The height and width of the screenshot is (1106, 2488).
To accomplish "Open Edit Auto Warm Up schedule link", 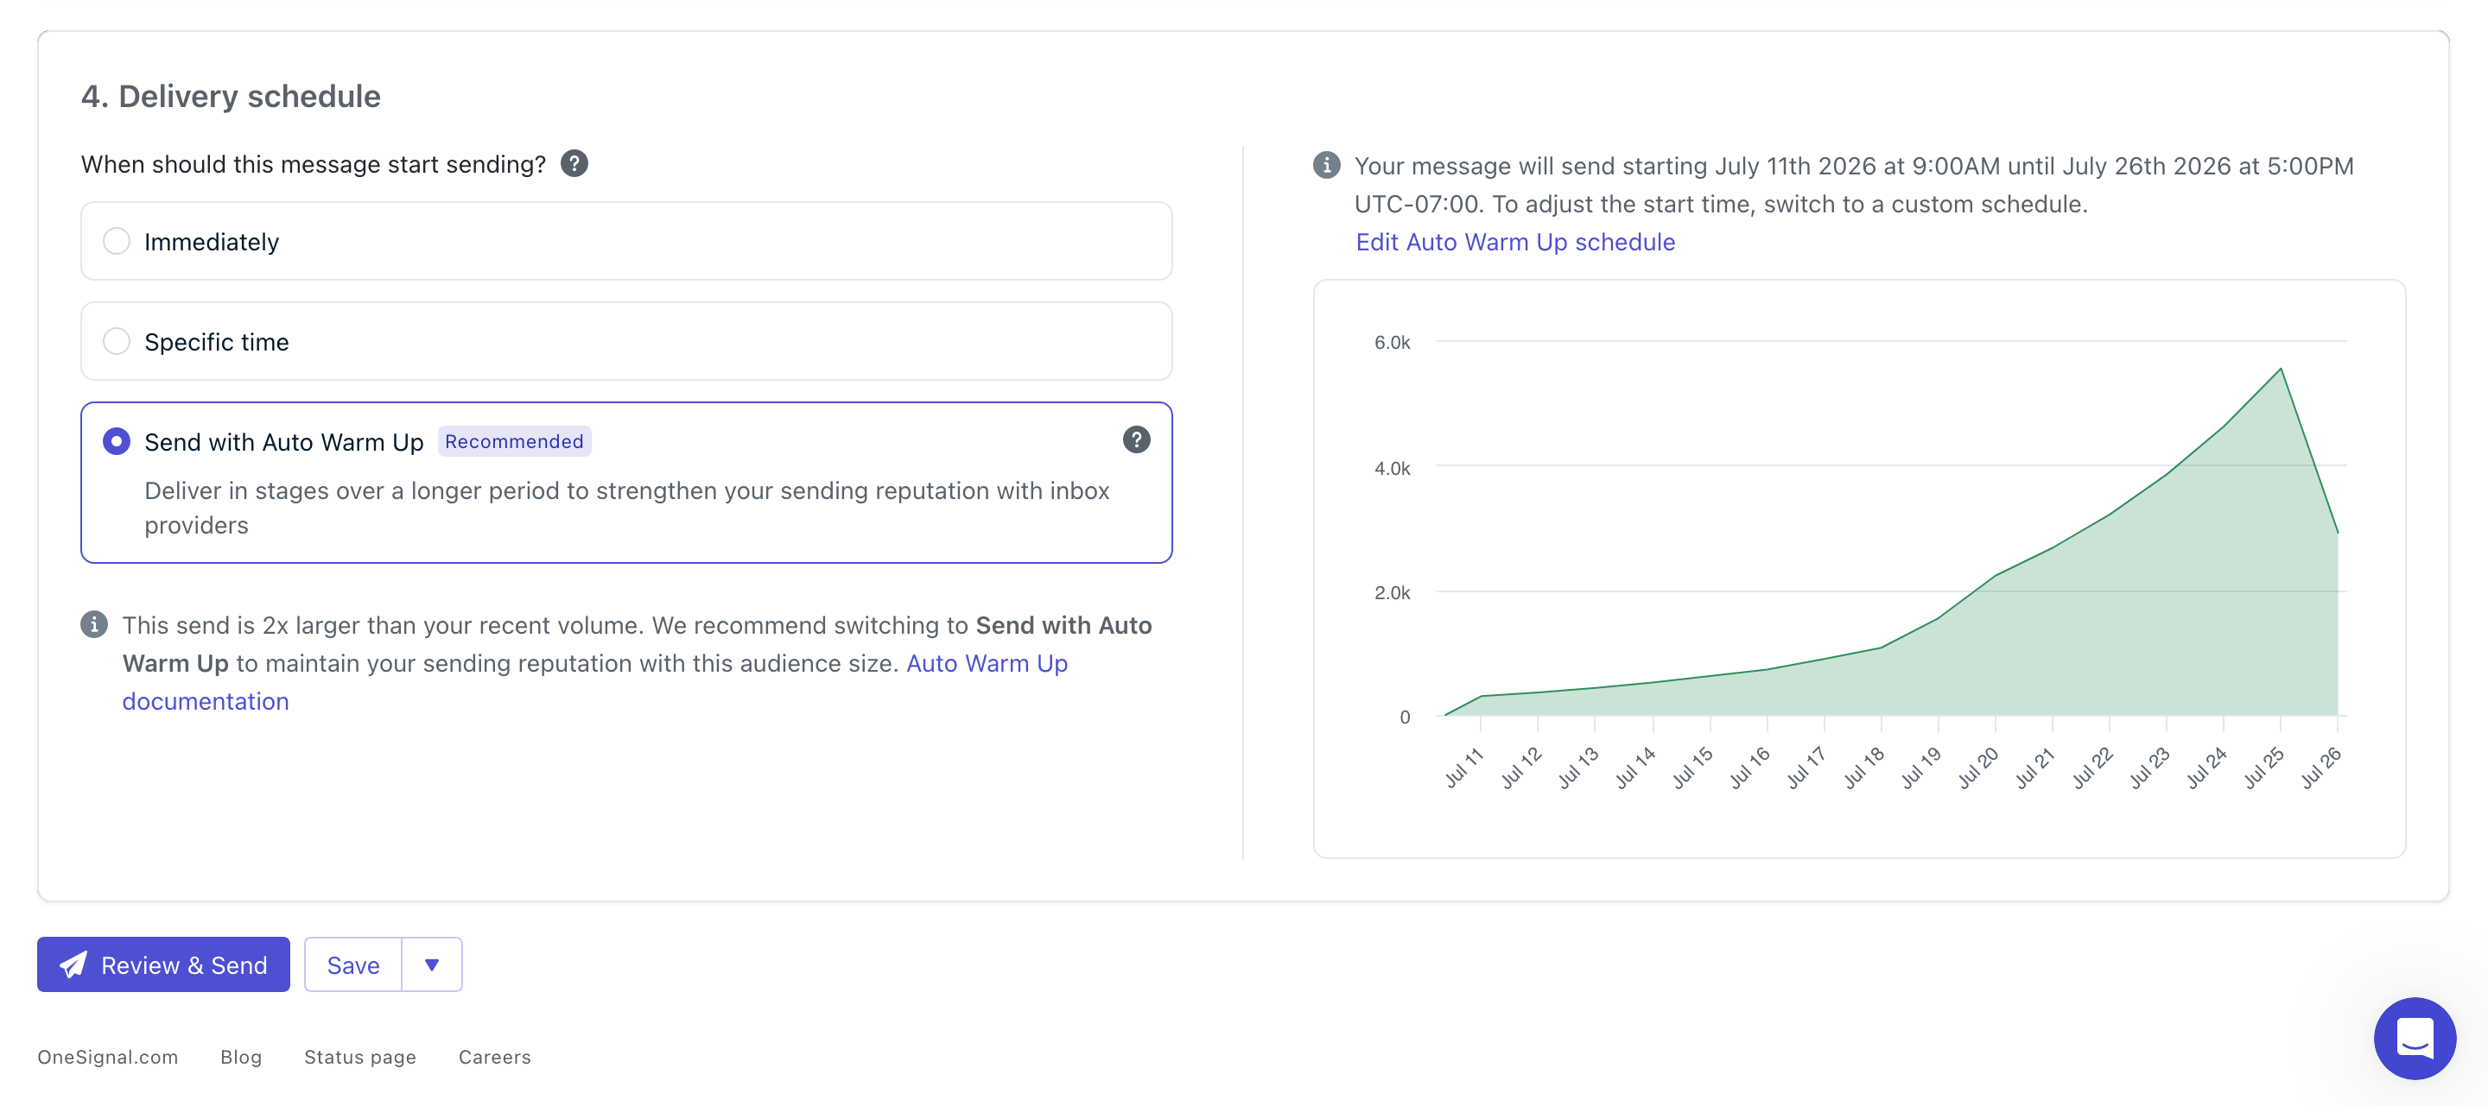I will 1515,243.
